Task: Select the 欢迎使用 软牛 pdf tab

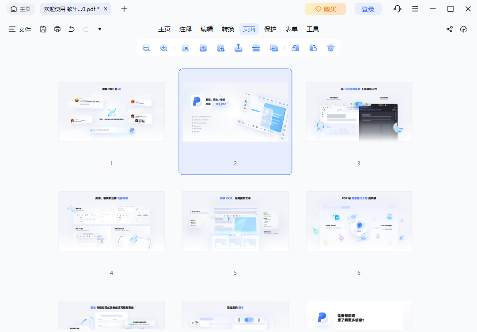Action: 72,9
